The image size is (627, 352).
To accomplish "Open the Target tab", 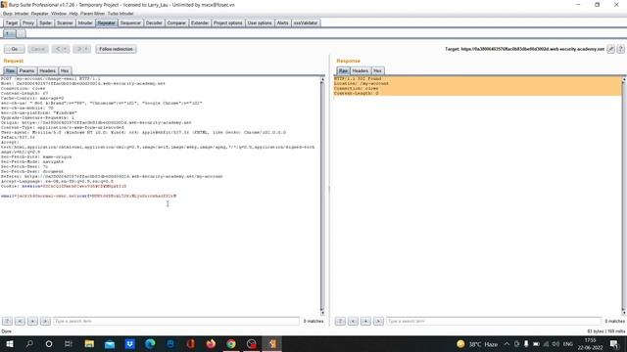I will 12,23.
